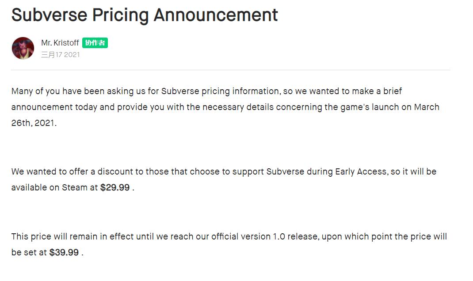This screenshot has height=281, width=473.
Task: Click the post date 三月17 2021
Action: pos(60,55)
